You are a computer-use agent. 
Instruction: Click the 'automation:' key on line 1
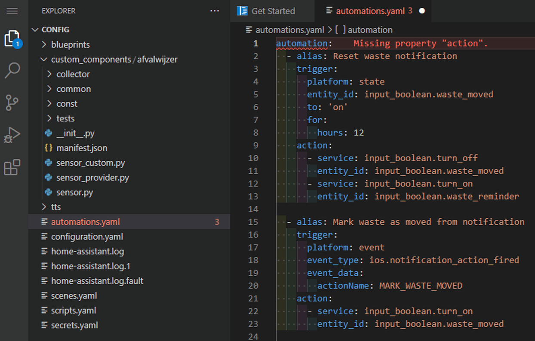pyautogui.click(x=304, y=43)
